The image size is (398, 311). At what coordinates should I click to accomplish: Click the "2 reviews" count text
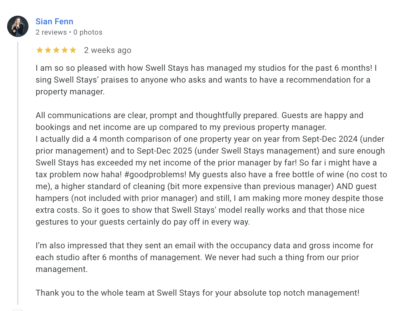(x=51, y=32)
